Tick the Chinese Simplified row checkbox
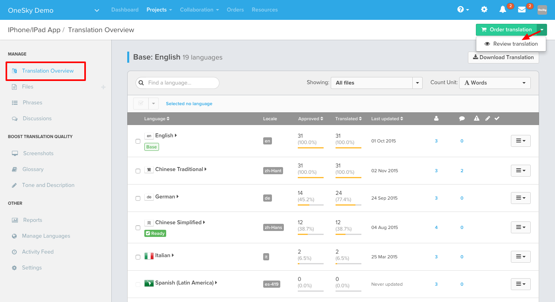 [138, 228]
